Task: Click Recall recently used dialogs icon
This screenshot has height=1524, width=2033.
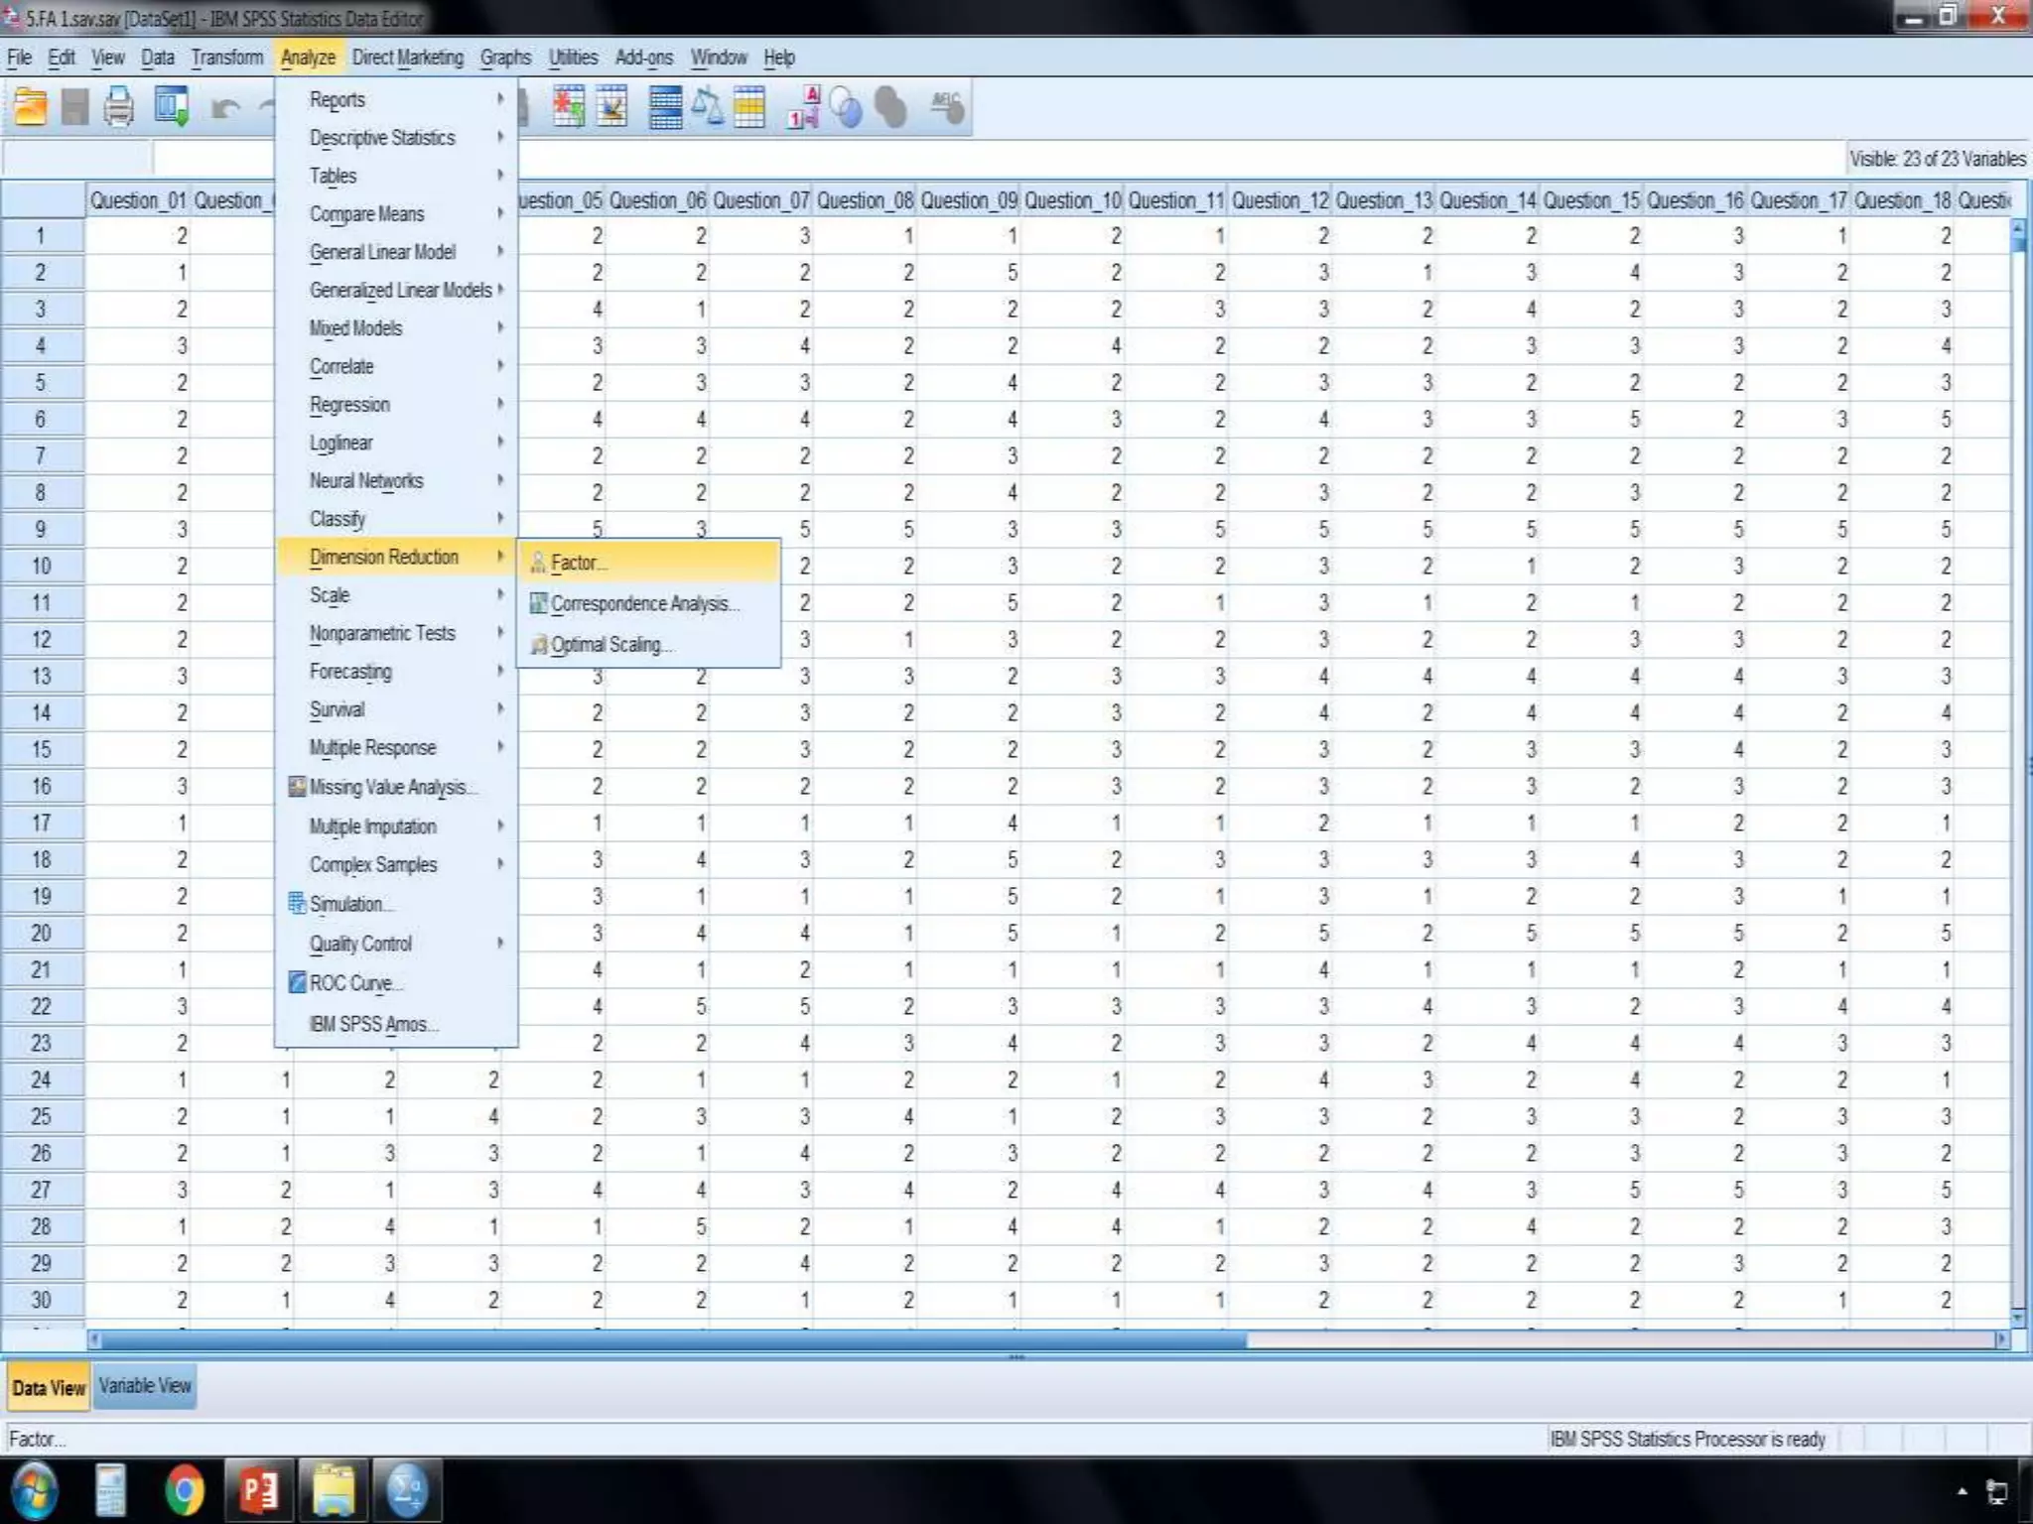Action: pos(172,107)
